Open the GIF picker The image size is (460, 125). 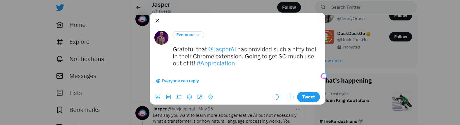click(x=168, y=97)
